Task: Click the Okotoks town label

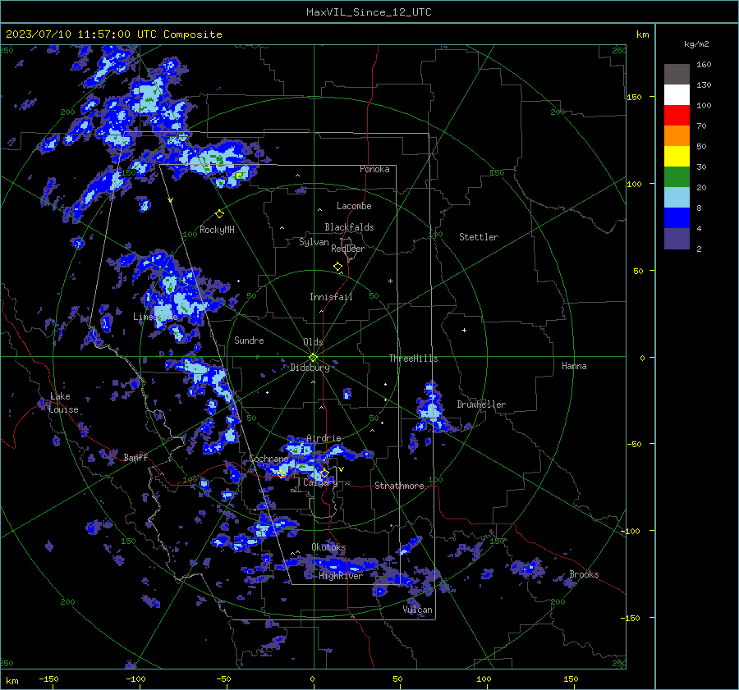Action: [x=328, y=547]
